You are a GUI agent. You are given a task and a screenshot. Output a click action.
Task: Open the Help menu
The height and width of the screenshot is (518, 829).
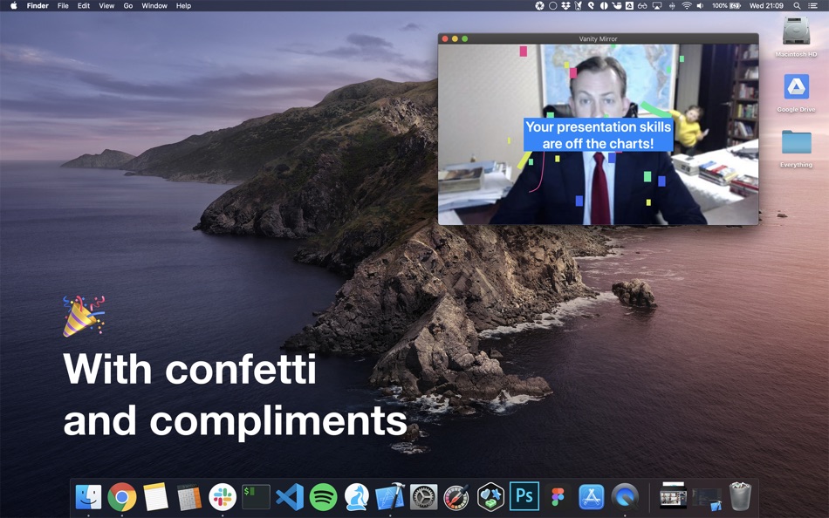(183, 6)
